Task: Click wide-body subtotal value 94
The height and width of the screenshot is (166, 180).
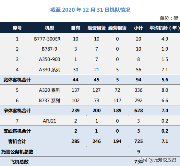Action: point(138,80)
